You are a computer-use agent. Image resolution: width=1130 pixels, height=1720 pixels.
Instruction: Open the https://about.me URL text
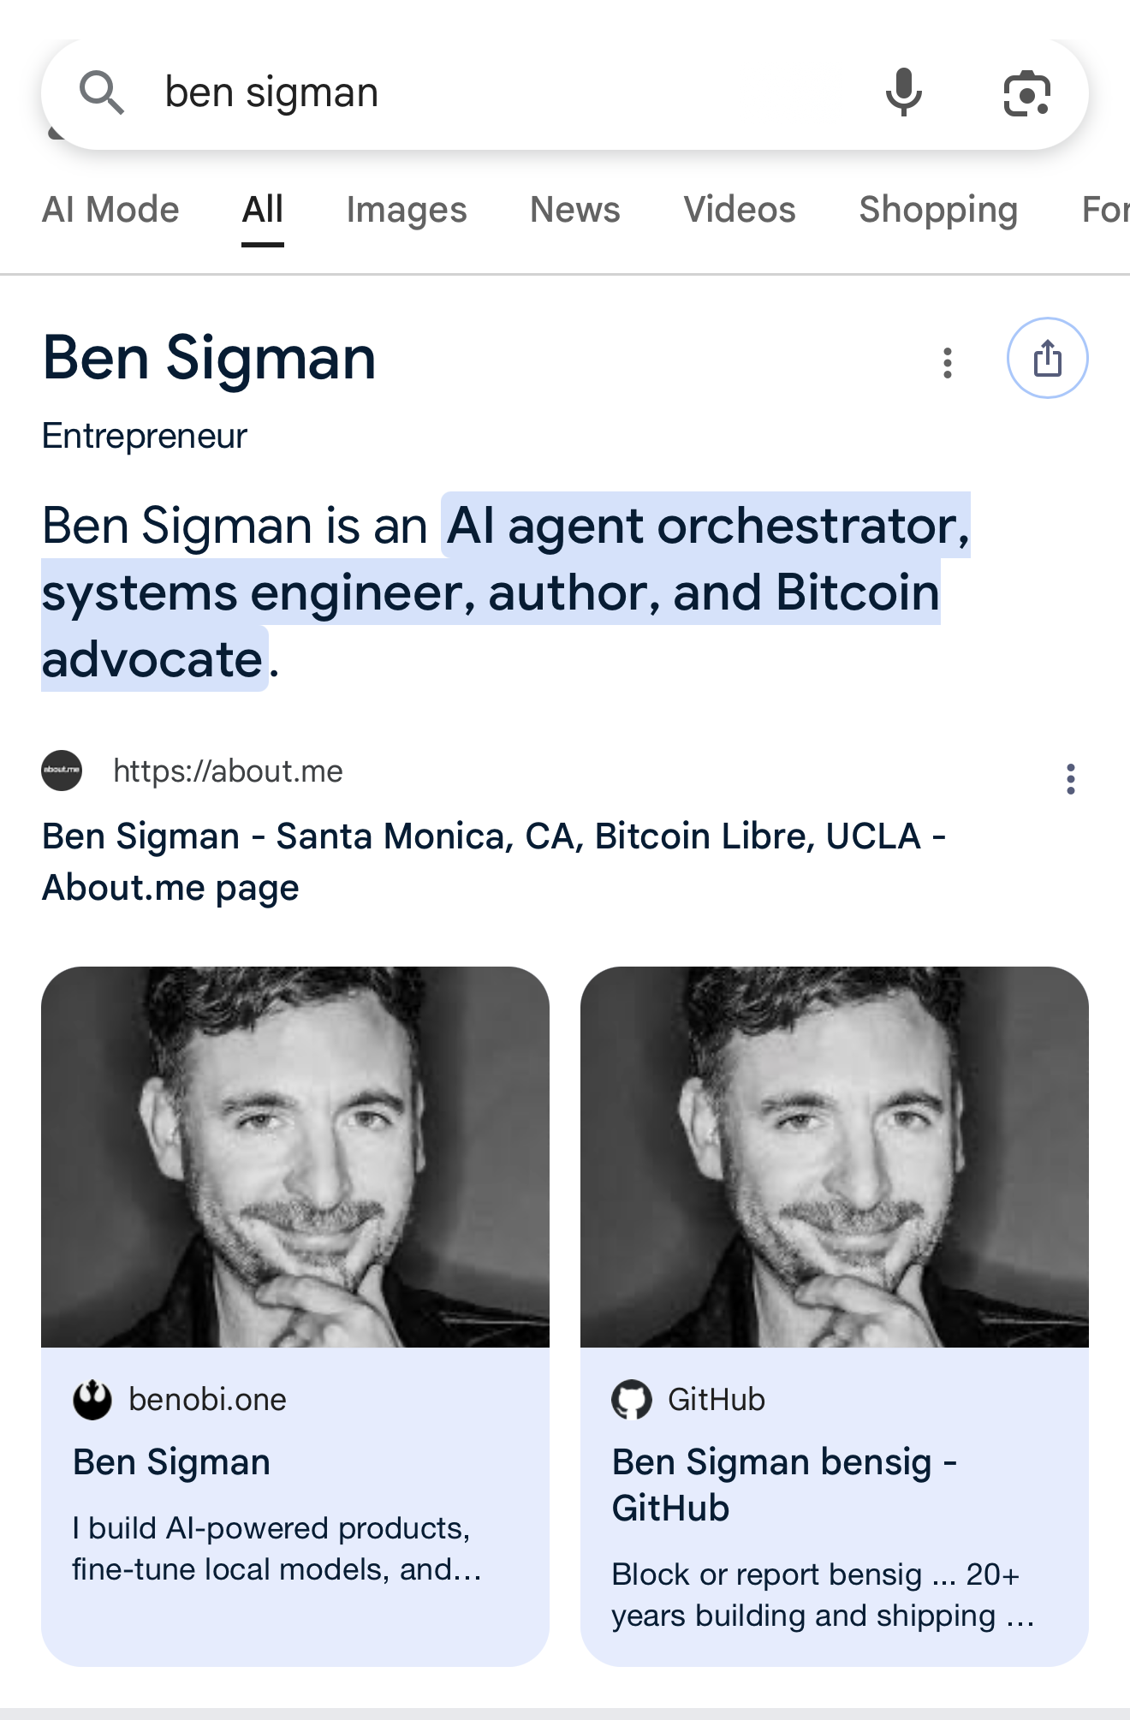228,771
